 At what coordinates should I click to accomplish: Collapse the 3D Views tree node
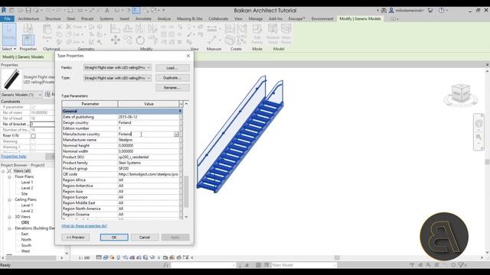coord(9,217)
